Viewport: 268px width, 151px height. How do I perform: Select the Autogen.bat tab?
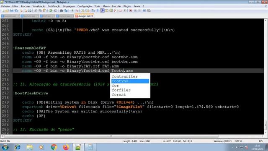coord(84,16)
